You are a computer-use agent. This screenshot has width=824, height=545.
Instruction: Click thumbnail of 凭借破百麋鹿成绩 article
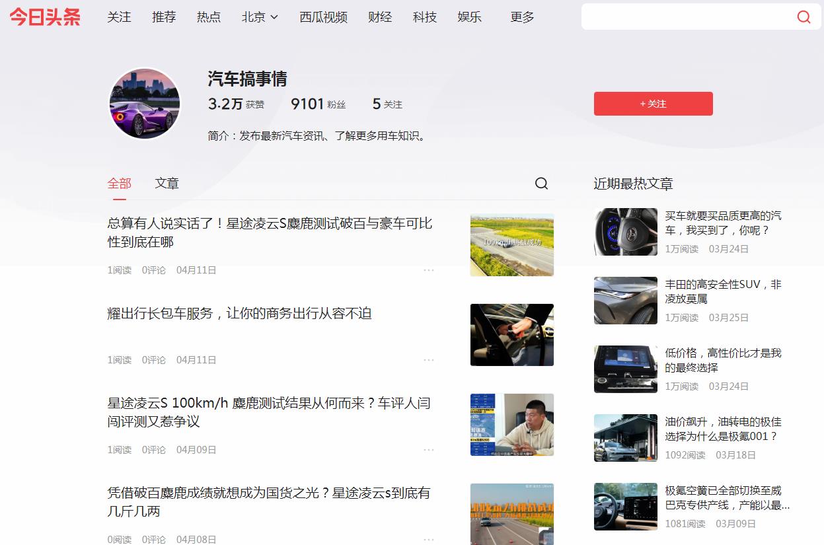[x=512, y=514]
